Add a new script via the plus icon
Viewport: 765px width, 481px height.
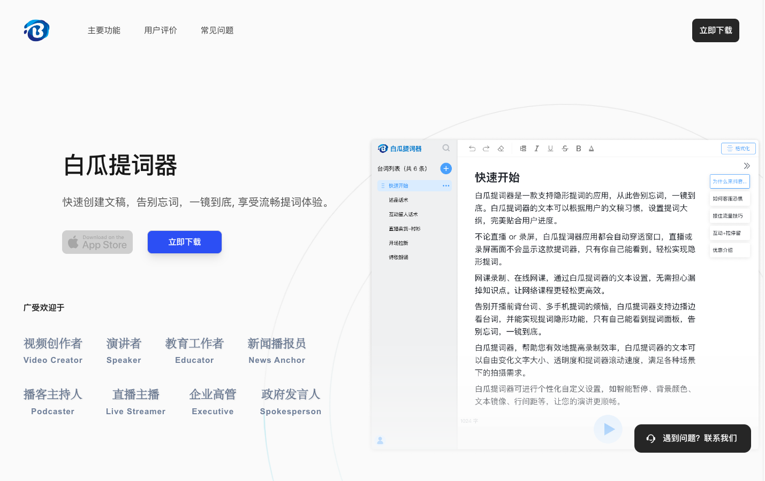(x=446, y=168)
